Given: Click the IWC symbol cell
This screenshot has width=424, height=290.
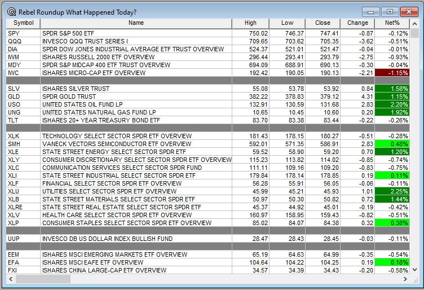Looking at the screenshot, I should click(x=23, y=73).
